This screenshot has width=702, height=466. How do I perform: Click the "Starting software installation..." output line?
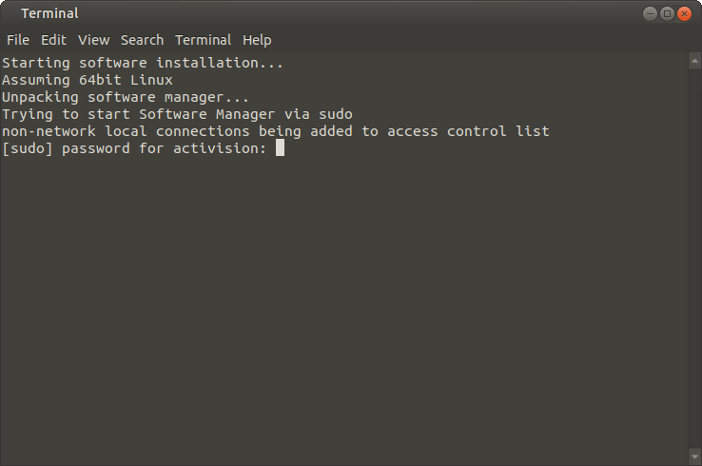(143, 63)
